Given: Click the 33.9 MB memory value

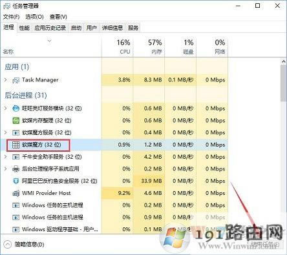Looking at the screenshot, I should click(x=151, y=181).
